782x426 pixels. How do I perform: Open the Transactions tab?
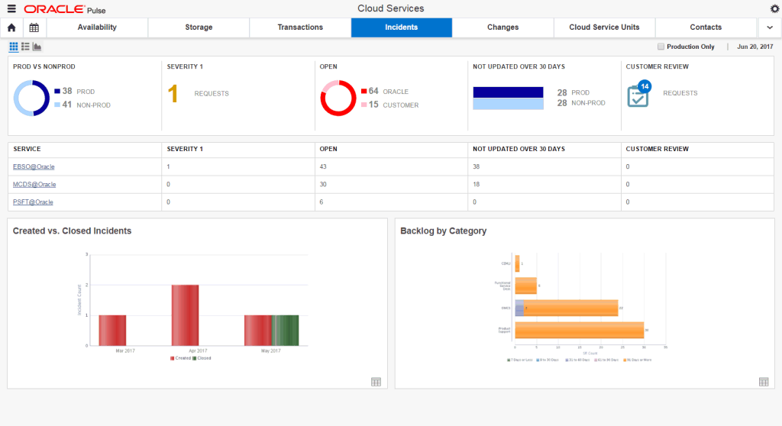(x=300, y=27)
